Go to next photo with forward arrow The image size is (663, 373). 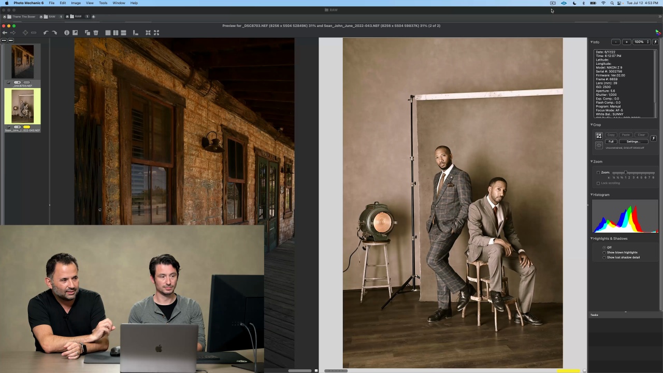[x=13, y=33]
